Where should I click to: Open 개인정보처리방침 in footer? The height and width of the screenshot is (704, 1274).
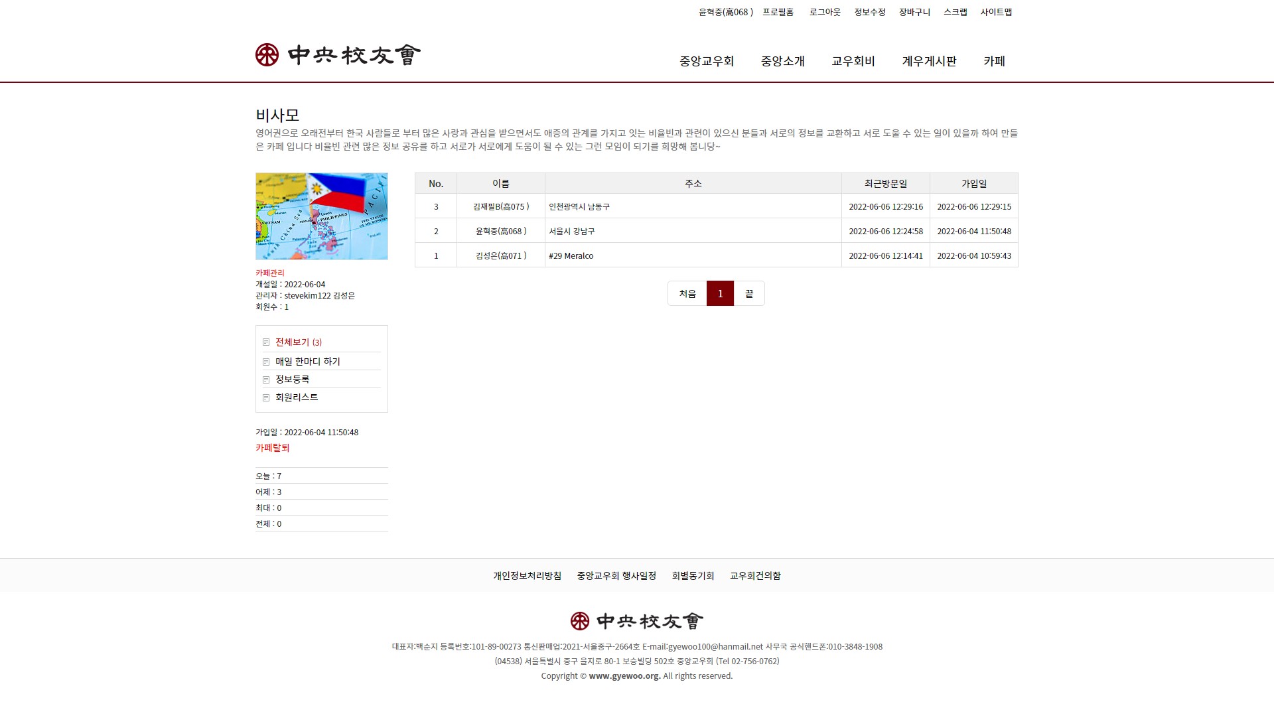pos(527,576)
